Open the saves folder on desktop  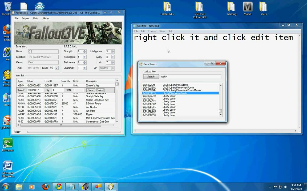[264, 9]
